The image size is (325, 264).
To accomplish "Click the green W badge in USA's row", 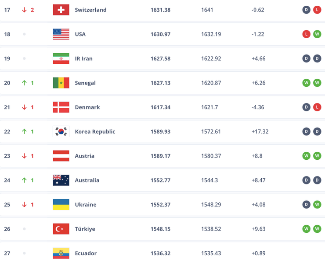I will [317, 34].
